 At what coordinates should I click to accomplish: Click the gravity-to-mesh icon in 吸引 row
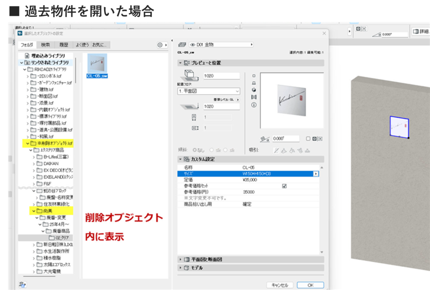coord(308,150)
